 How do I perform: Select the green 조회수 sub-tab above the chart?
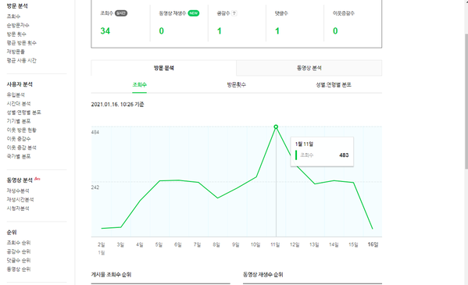click(x=139, y=85)
